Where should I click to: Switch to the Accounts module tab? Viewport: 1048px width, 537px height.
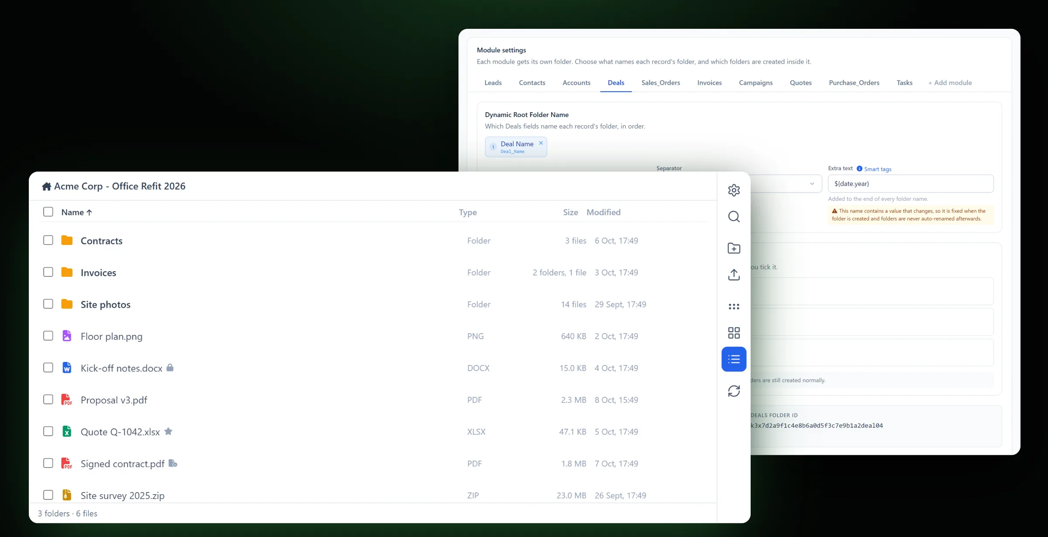576,83
